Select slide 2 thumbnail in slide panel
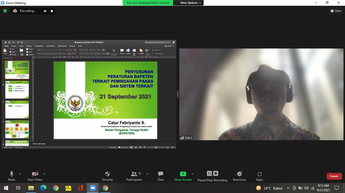This screenshot has height=193, width=345. (17, 90)
